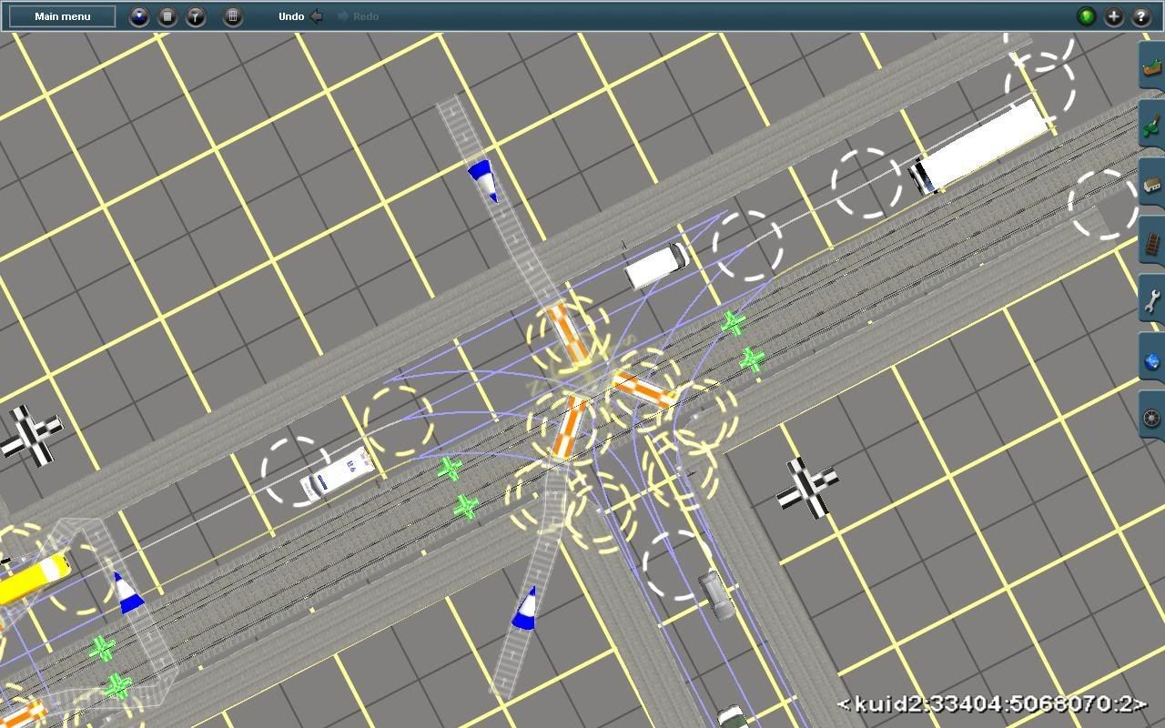
Task: Open the Main menu
Action: click(x=63, y=16)
